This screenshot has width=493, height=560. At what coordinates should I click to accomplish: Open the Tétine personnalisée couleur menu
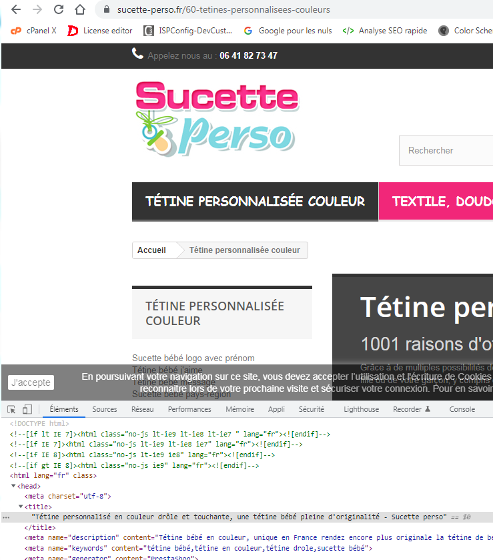point(255,202)
